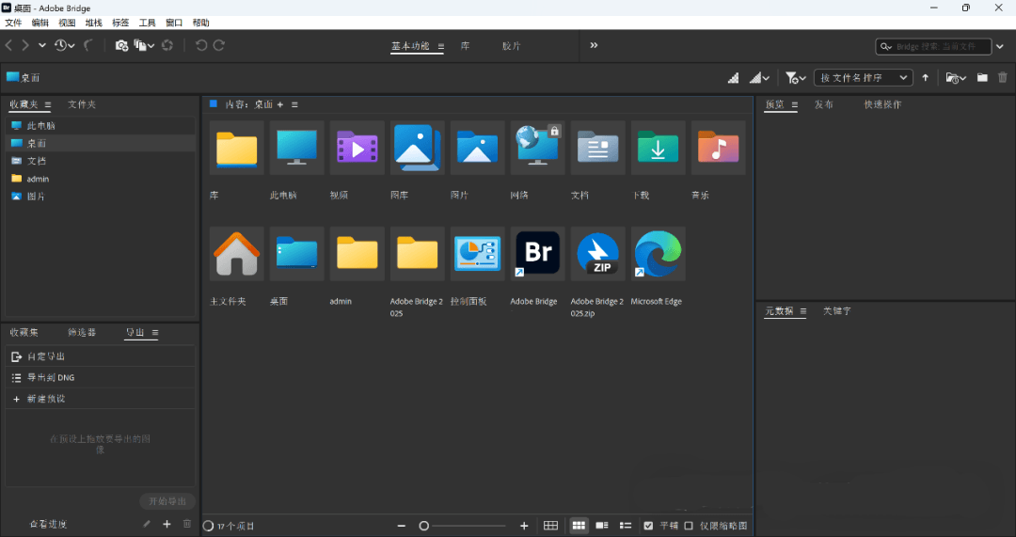Open 收藏夹 panel menu
Viewport: 1016px width, 537px height.
point(48,104)
